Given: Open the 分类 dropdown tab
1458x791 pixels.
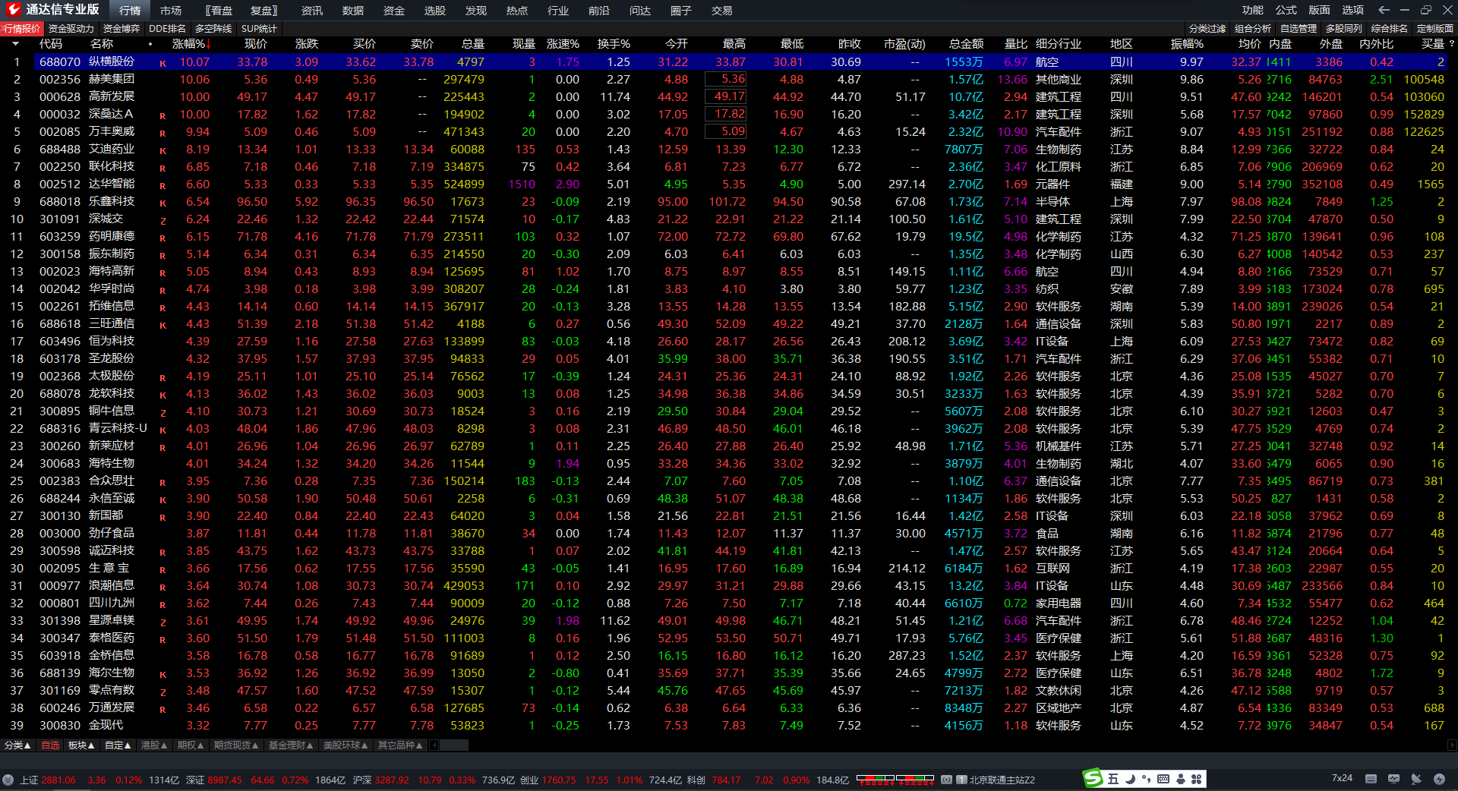Looking at the screenshot, I should click(x=17, y=745).
